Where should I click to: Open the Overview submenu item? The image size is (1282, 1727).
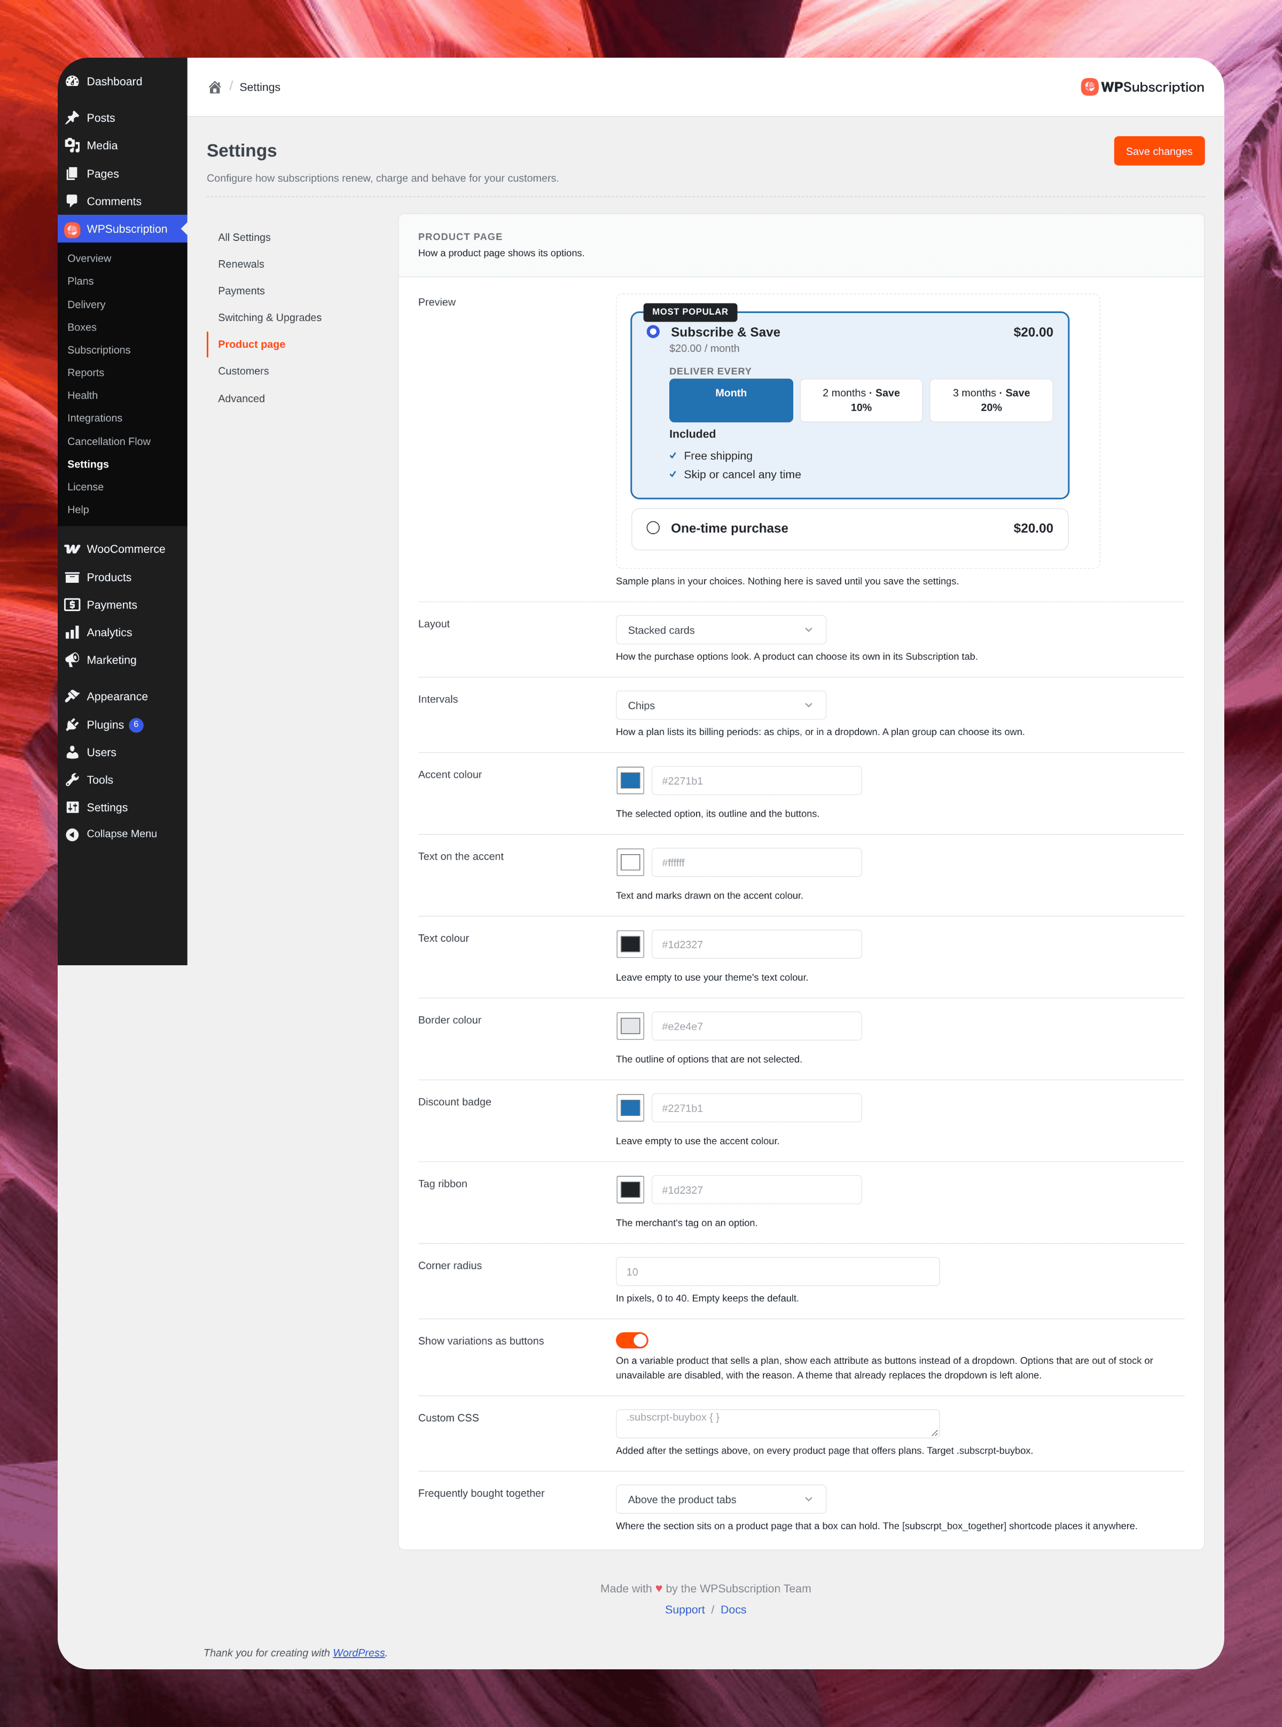tap(89, 259)
